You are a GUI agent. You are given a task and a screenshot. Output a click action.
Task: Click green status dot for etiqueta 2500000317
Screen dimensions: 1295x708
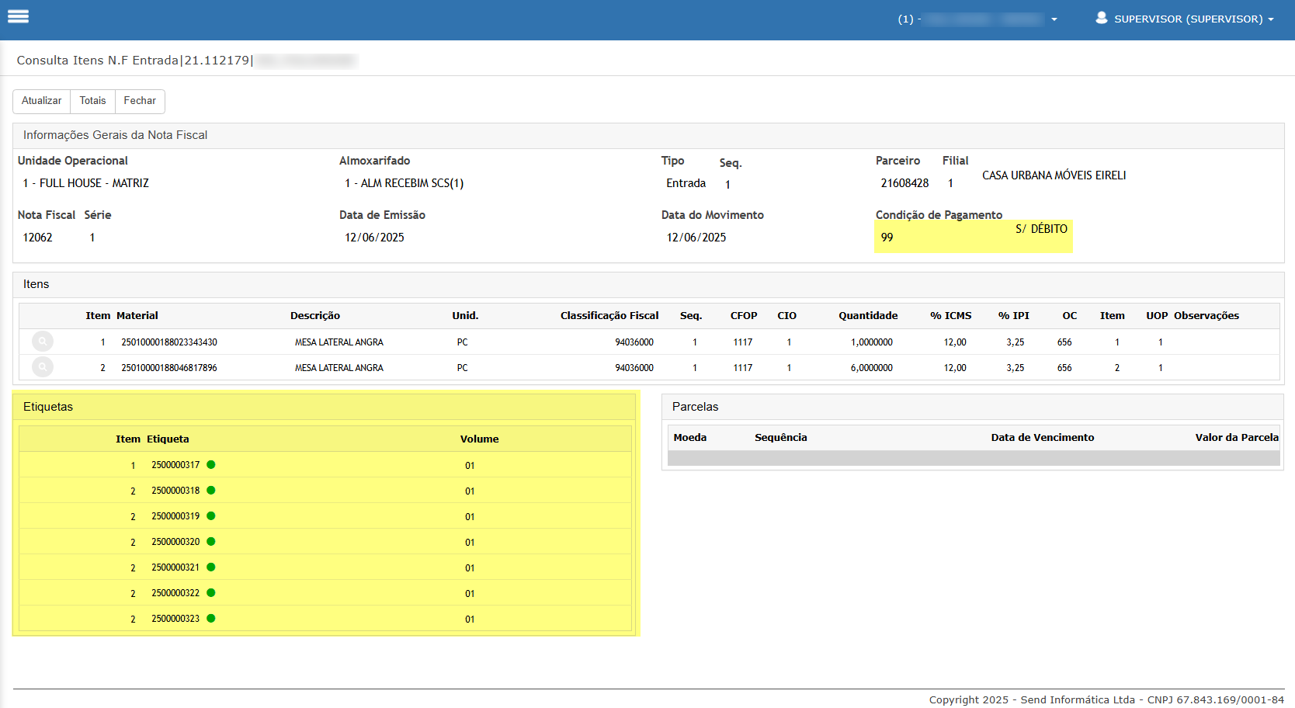[x=211, y=464]
